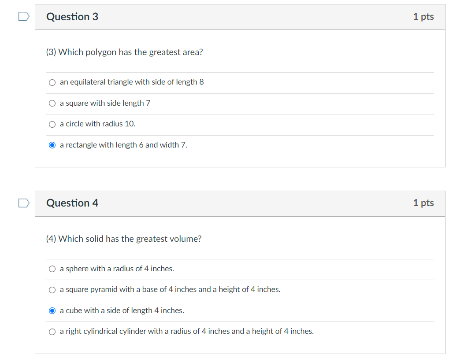Select the right cylindrical cylinder option
The image size is (471, 362).
tap(52, 331)
